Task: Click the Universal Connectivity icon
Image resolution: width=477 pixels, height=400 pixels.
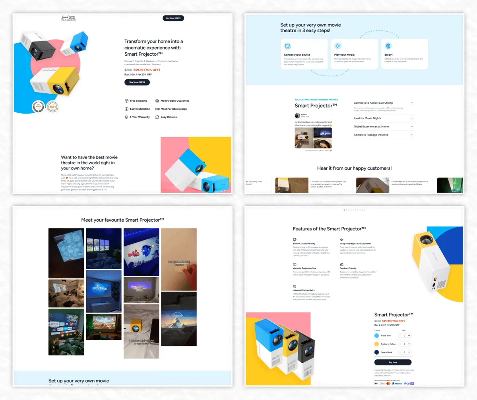Action: pyautogui.click(x=295, y=286)
